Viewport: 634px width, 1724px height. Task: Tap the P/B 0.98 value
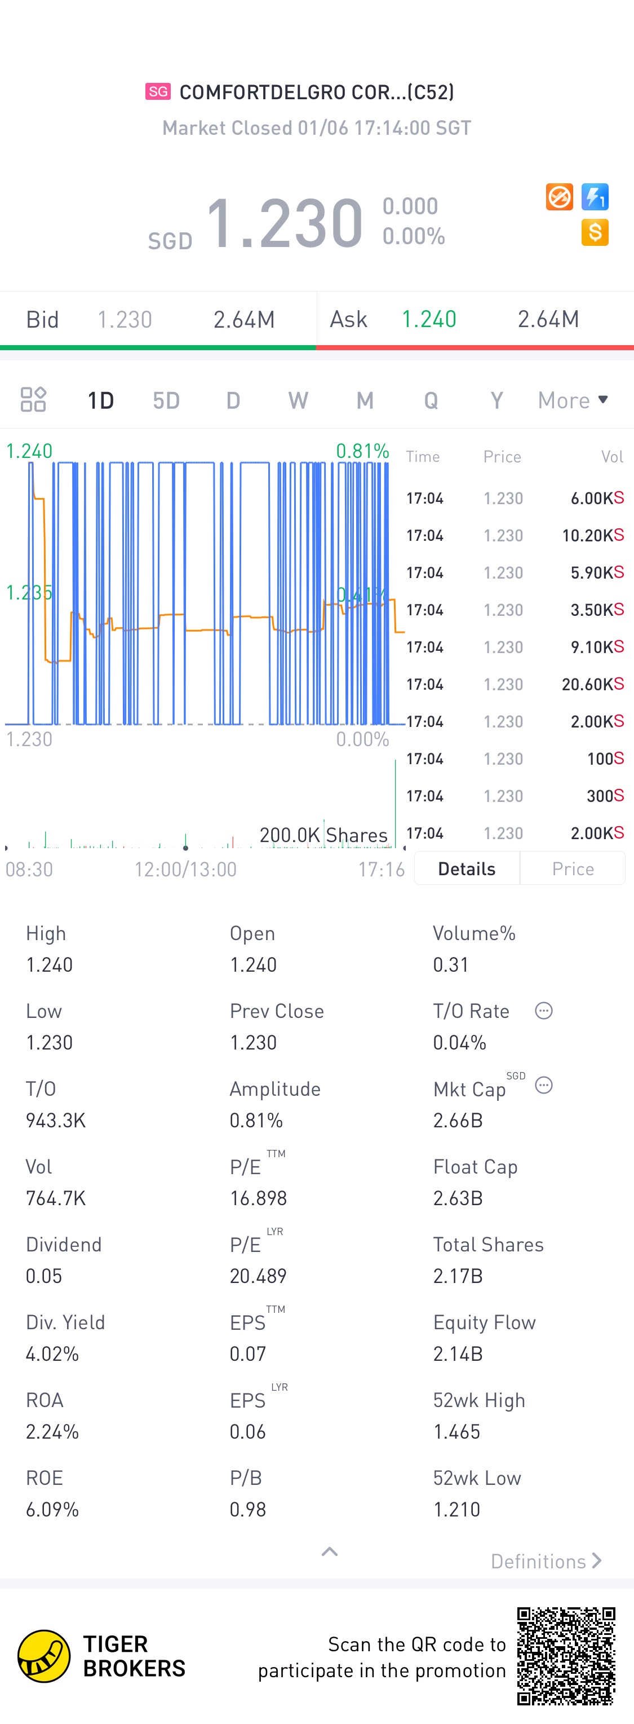tap(247, 1509)
